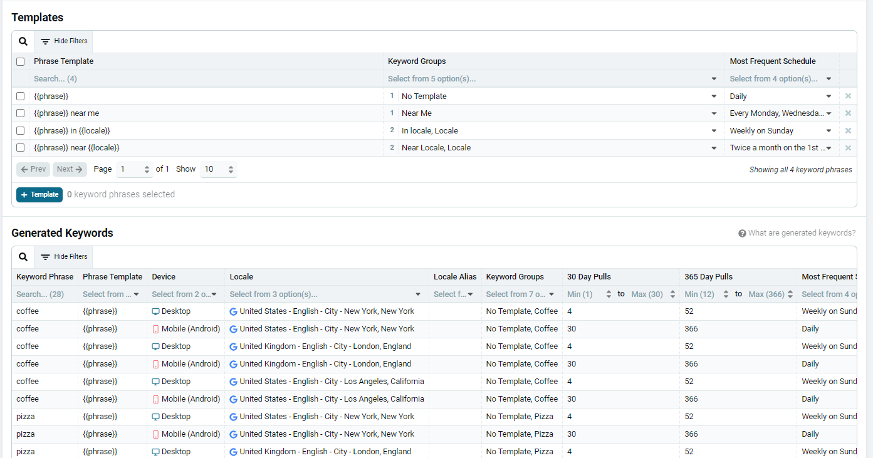Open What are generated keywords help link

click(802, 233)
